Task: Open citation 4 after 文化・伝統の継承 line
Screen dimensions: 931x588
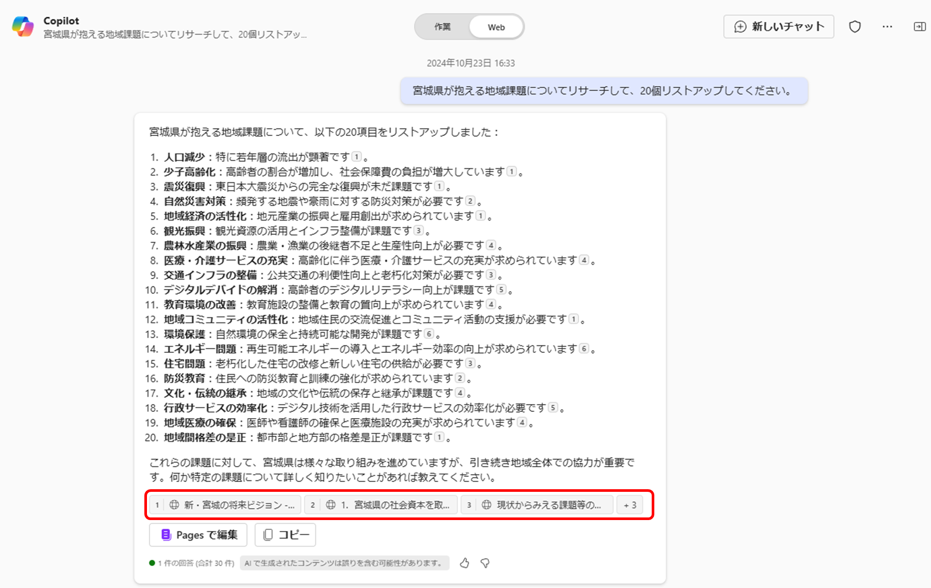Action: [460, 393]
